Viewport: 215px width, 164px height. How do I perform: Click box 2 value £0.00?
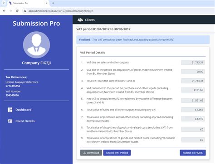tap(193, 72)
